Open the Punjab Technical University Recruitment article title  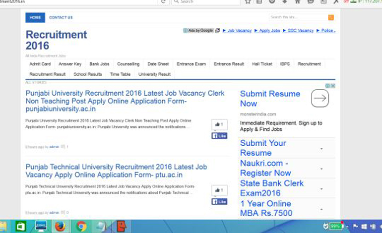[116, 171]
